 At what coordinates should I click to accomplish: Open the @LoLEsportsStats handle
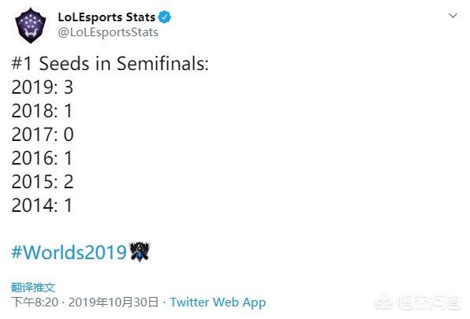(x=108, y=32)
